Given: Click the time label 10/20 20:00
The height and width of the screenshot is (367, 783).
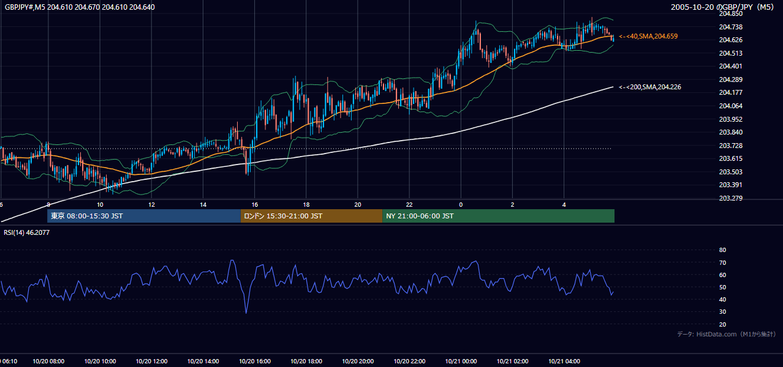Looking at the screenshot, I should point(358,361).
